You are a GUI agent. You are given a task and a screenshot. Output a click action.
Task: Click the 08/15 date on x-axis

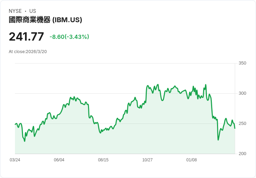(103, 160)
